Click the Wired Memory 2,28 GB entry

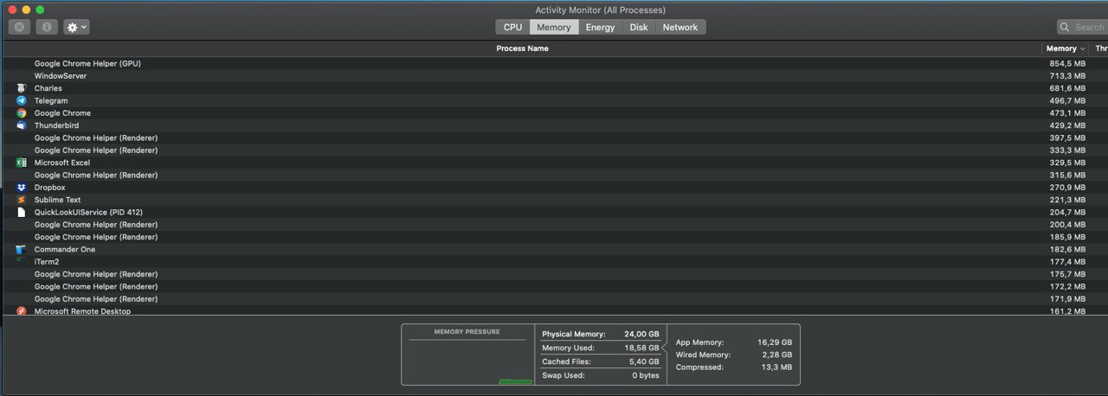pos(734,354)
